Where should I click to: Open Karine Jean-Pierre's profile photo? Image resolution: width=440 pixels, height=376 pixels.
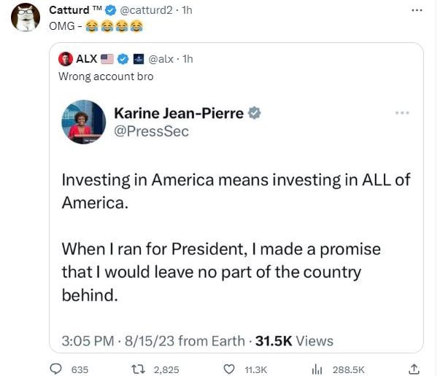[83, 122]
